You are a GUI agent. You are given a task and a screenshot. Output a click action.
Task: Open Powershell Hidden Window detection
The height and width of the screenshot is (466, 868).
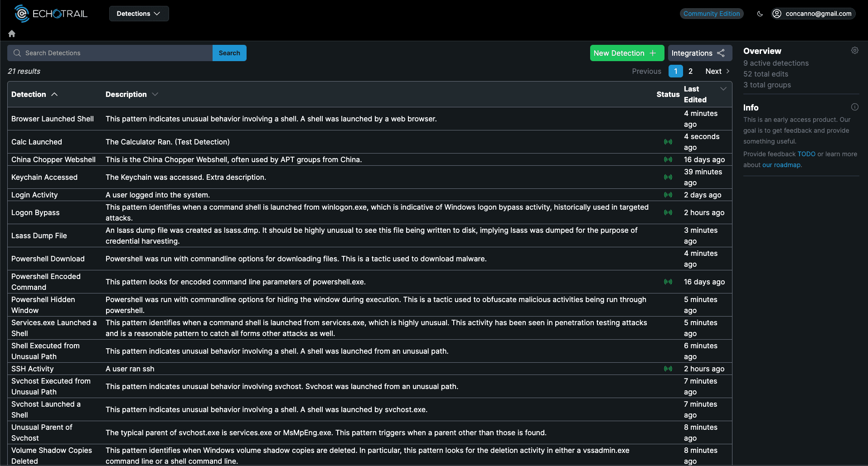(43, 305)
